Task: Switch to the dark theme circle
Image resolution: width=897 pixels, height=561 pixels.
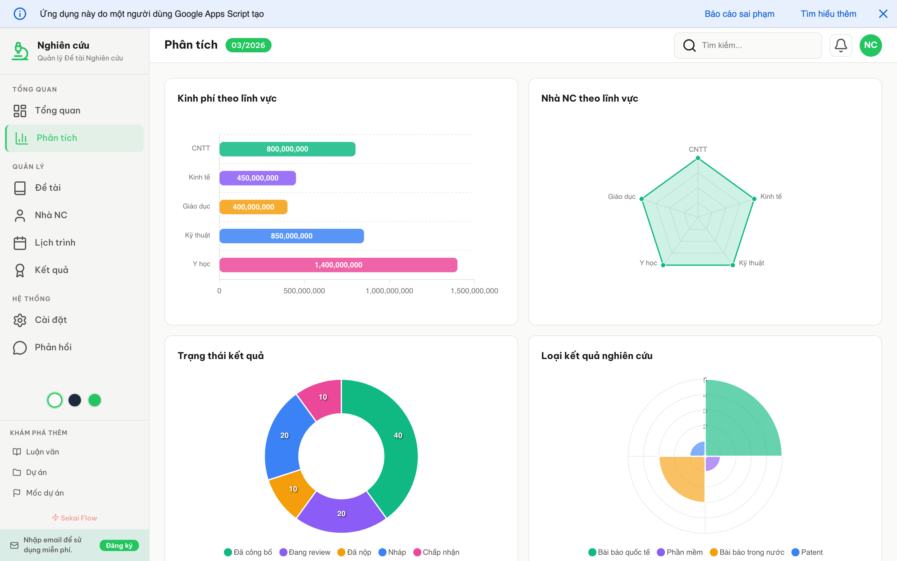Action: coord(74,400)
